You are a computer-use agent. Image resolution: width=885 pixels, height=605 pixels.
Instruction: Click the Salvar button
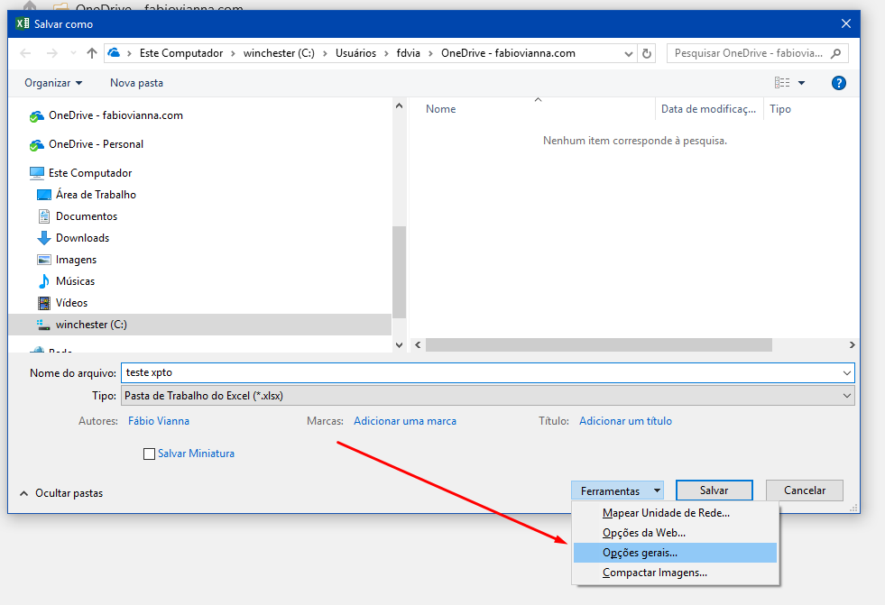[x=714, y=490]
